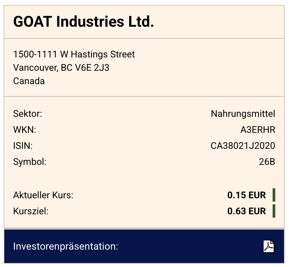
Task: Select the ISIN value CA38021J2020
Action: 243,146
